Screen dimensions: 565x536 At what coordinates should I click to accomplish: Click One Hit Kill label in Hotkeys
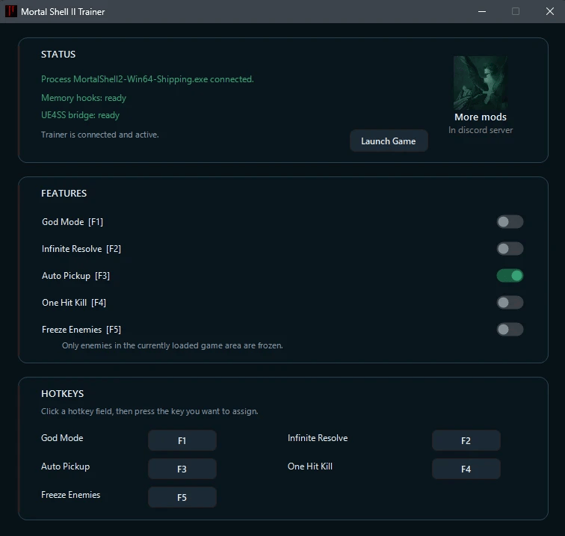(310, 466)
